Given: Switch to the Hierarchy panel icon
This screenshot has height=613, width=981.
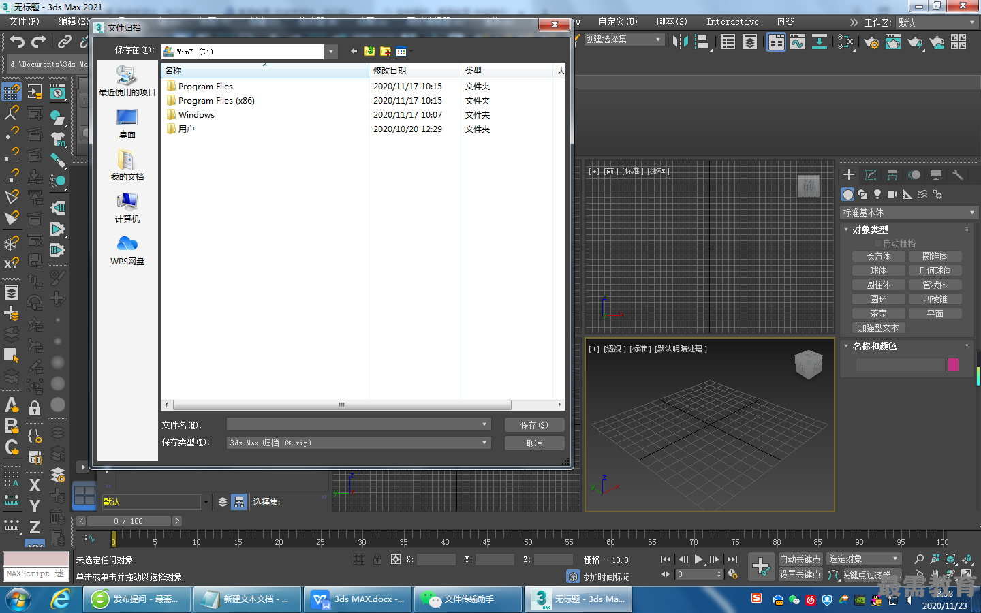Looking at the screenshot, I should (892, 175).
